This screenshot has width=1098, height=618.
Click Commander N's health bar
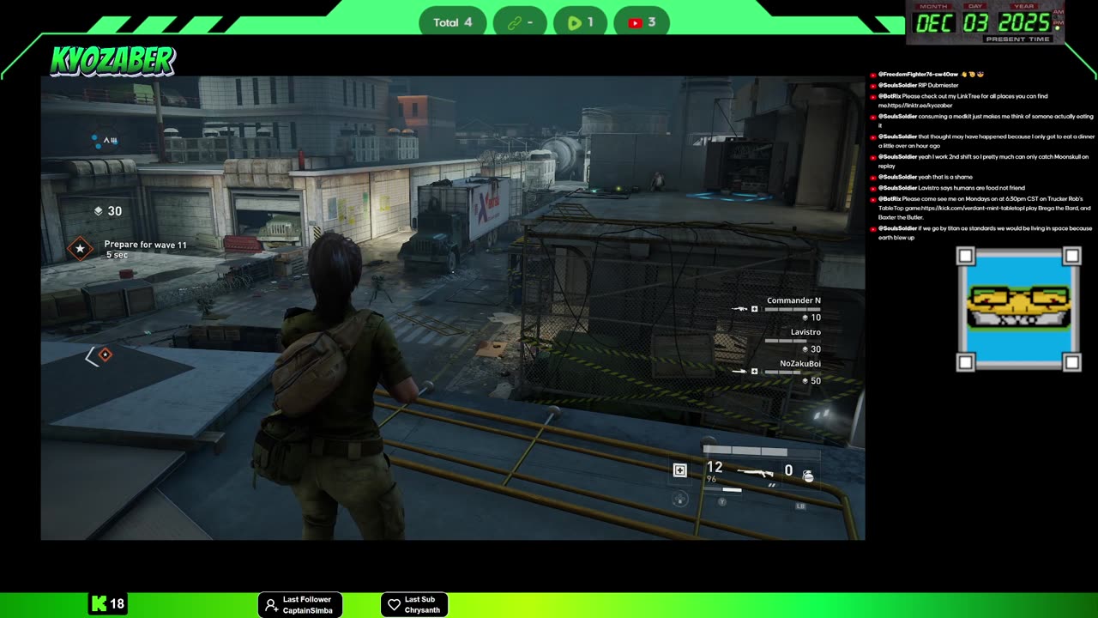(x=792, y=309)
